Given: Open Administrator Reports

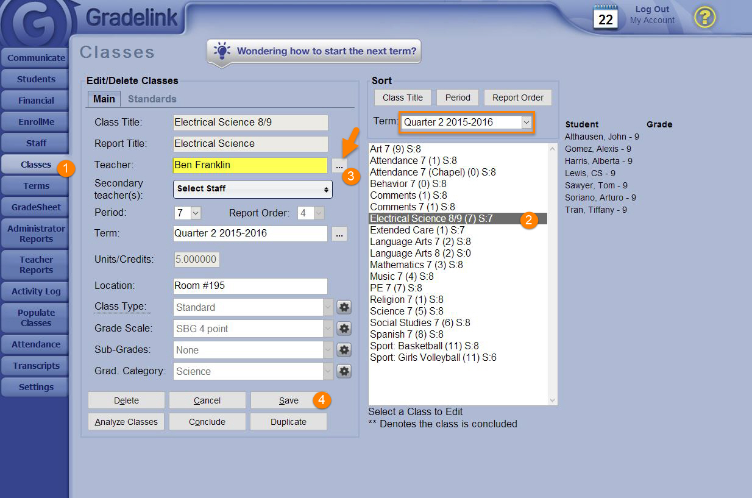Looking at the screenshot, I should click(x=36, y=233).
